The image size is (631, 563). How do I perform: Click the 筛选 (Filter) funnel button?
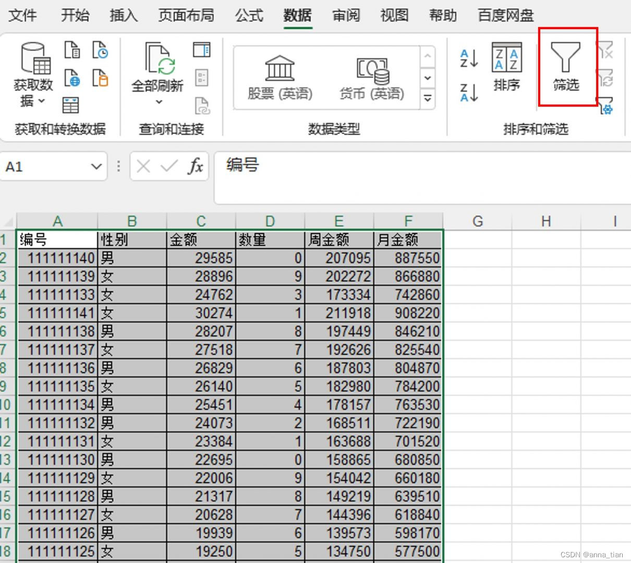click(x=566, y=67)
